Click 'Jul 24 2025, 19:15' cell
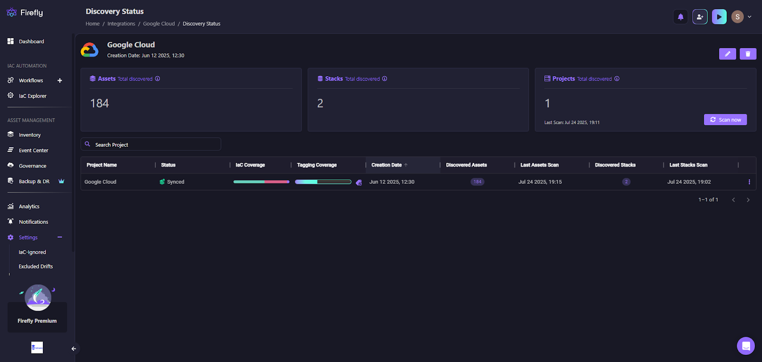Screen dimensions: 762x362 pyautogui.click(x=540, y=182)
